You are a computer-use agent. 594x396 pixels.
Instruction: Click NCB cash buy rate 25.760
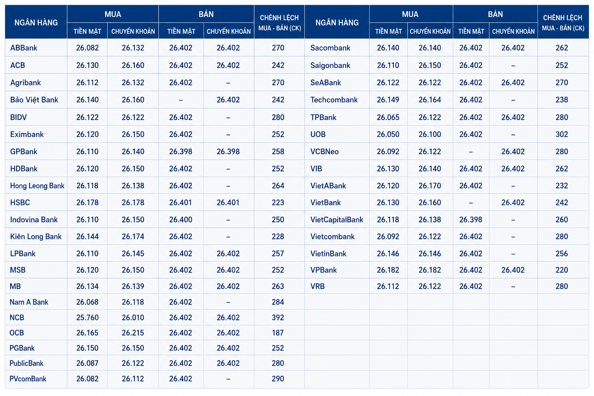pos(87,317)
